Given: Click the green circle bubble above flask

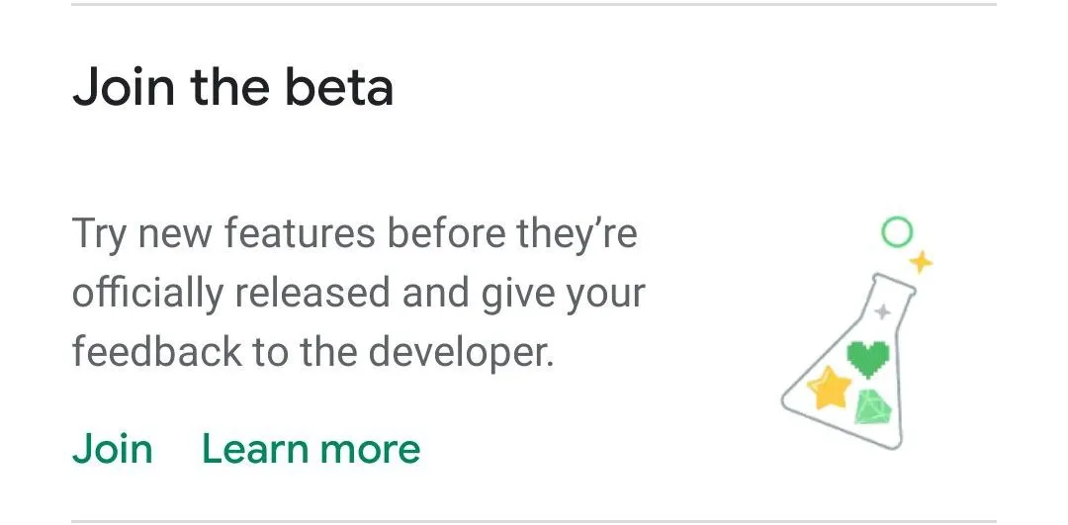Looking at the screenshot, I should [896, 233].
